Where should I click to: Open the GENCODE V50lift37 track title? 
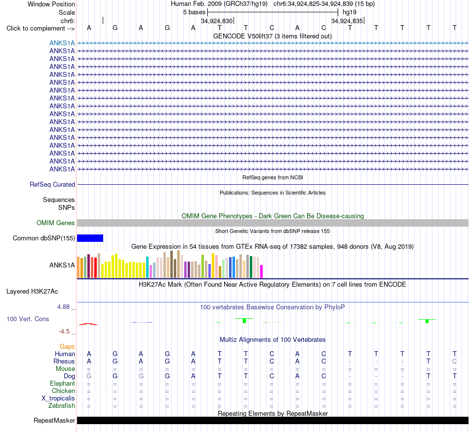[272, 36]
